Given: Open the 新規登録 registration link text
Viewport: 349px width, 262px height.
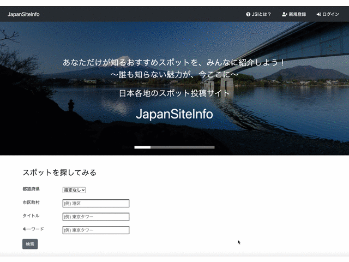Looking at the screenshot, I should [x=297, y=14].
